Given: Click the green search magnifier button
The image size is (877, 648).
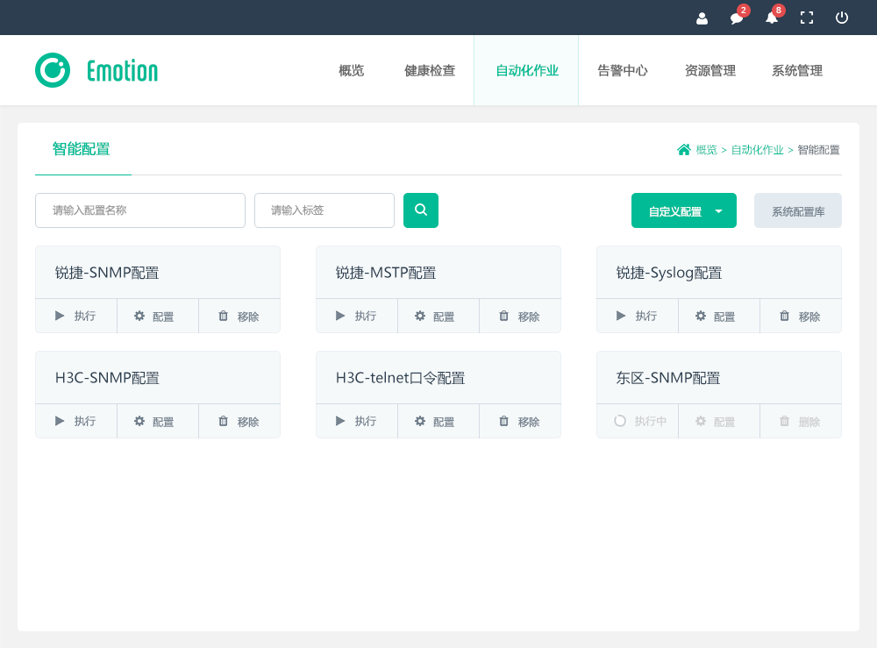Looking at the screenshot, I should [x=421, y=210].
